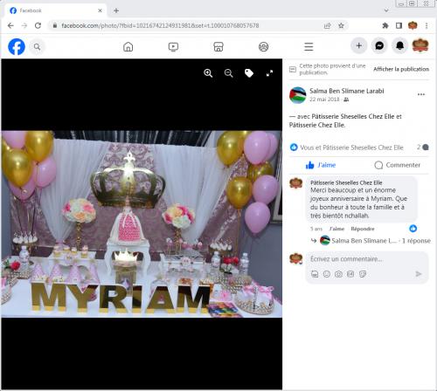The height and width of the screenshot is (391, 437).
Task: Expand tab search chevron
Action: 386,10
